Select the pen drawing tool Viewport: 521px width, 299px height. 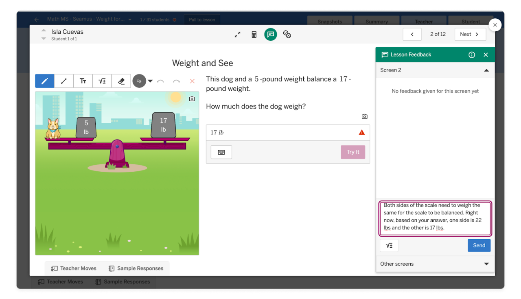pyautogui.click(x=44, y=81)
